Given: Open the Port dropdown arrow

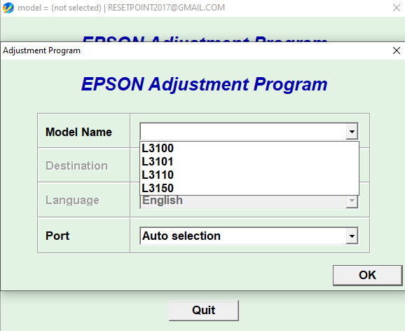Looking at the screenshot, I should (352, 236).
